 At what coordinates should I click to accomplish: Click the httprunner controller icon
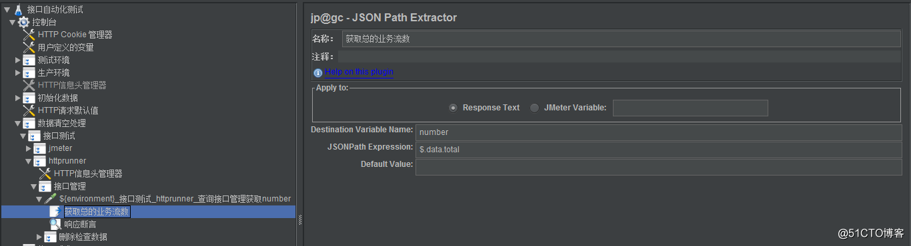click(40, 161)
